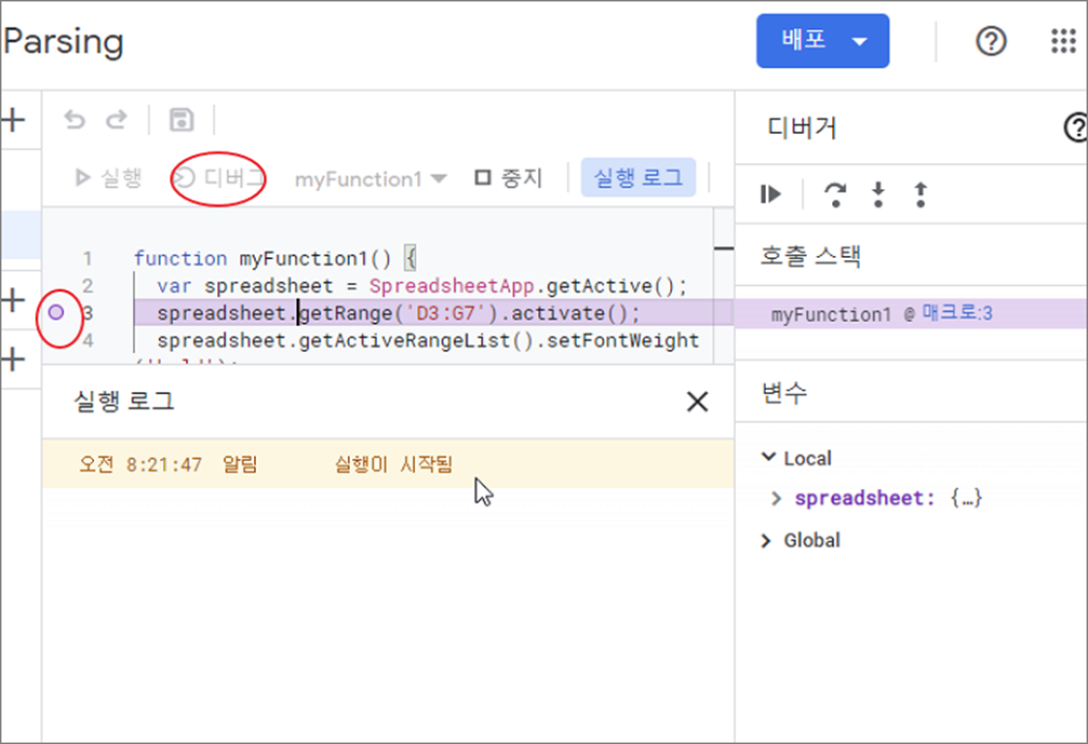Click the 호출 스택 section header
This screenshot has height=744, width=1088.
811,256
